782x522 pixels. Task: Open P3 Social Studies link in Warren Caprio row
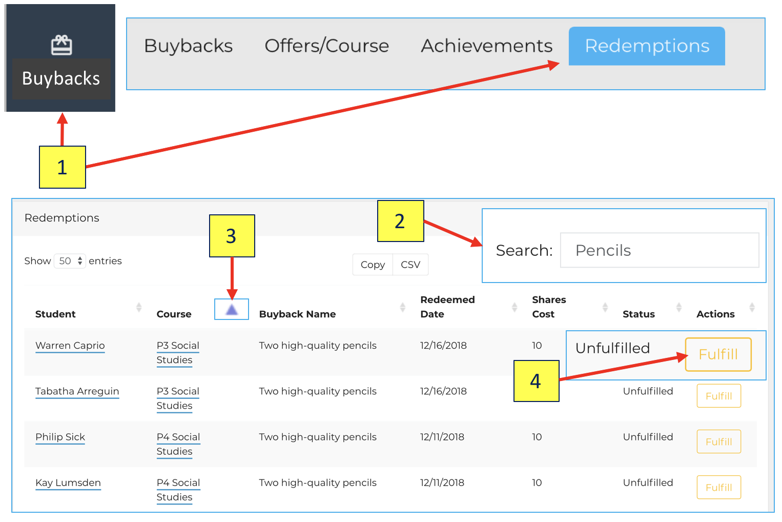click(178, 353)
